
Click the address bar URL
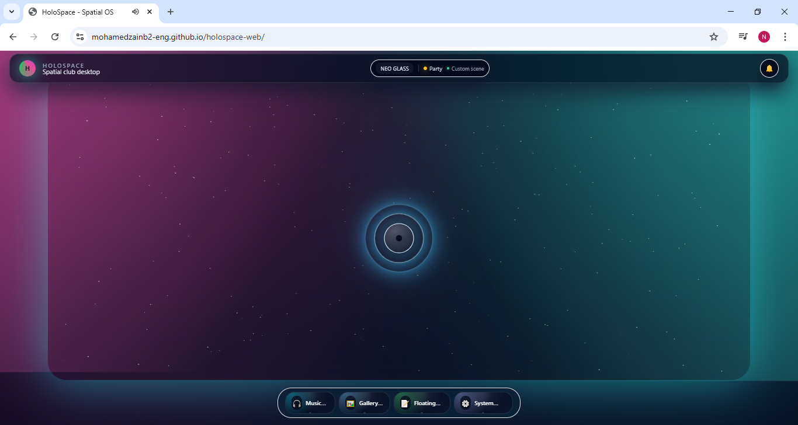pyautogui.click(x=178, y=36)
